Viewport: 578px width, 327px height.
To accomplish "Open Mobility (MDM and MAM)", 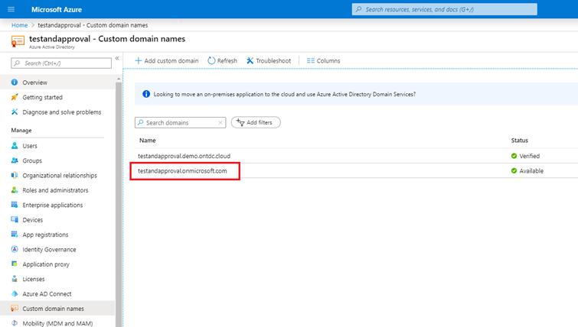I will click(x=57, y=323).
